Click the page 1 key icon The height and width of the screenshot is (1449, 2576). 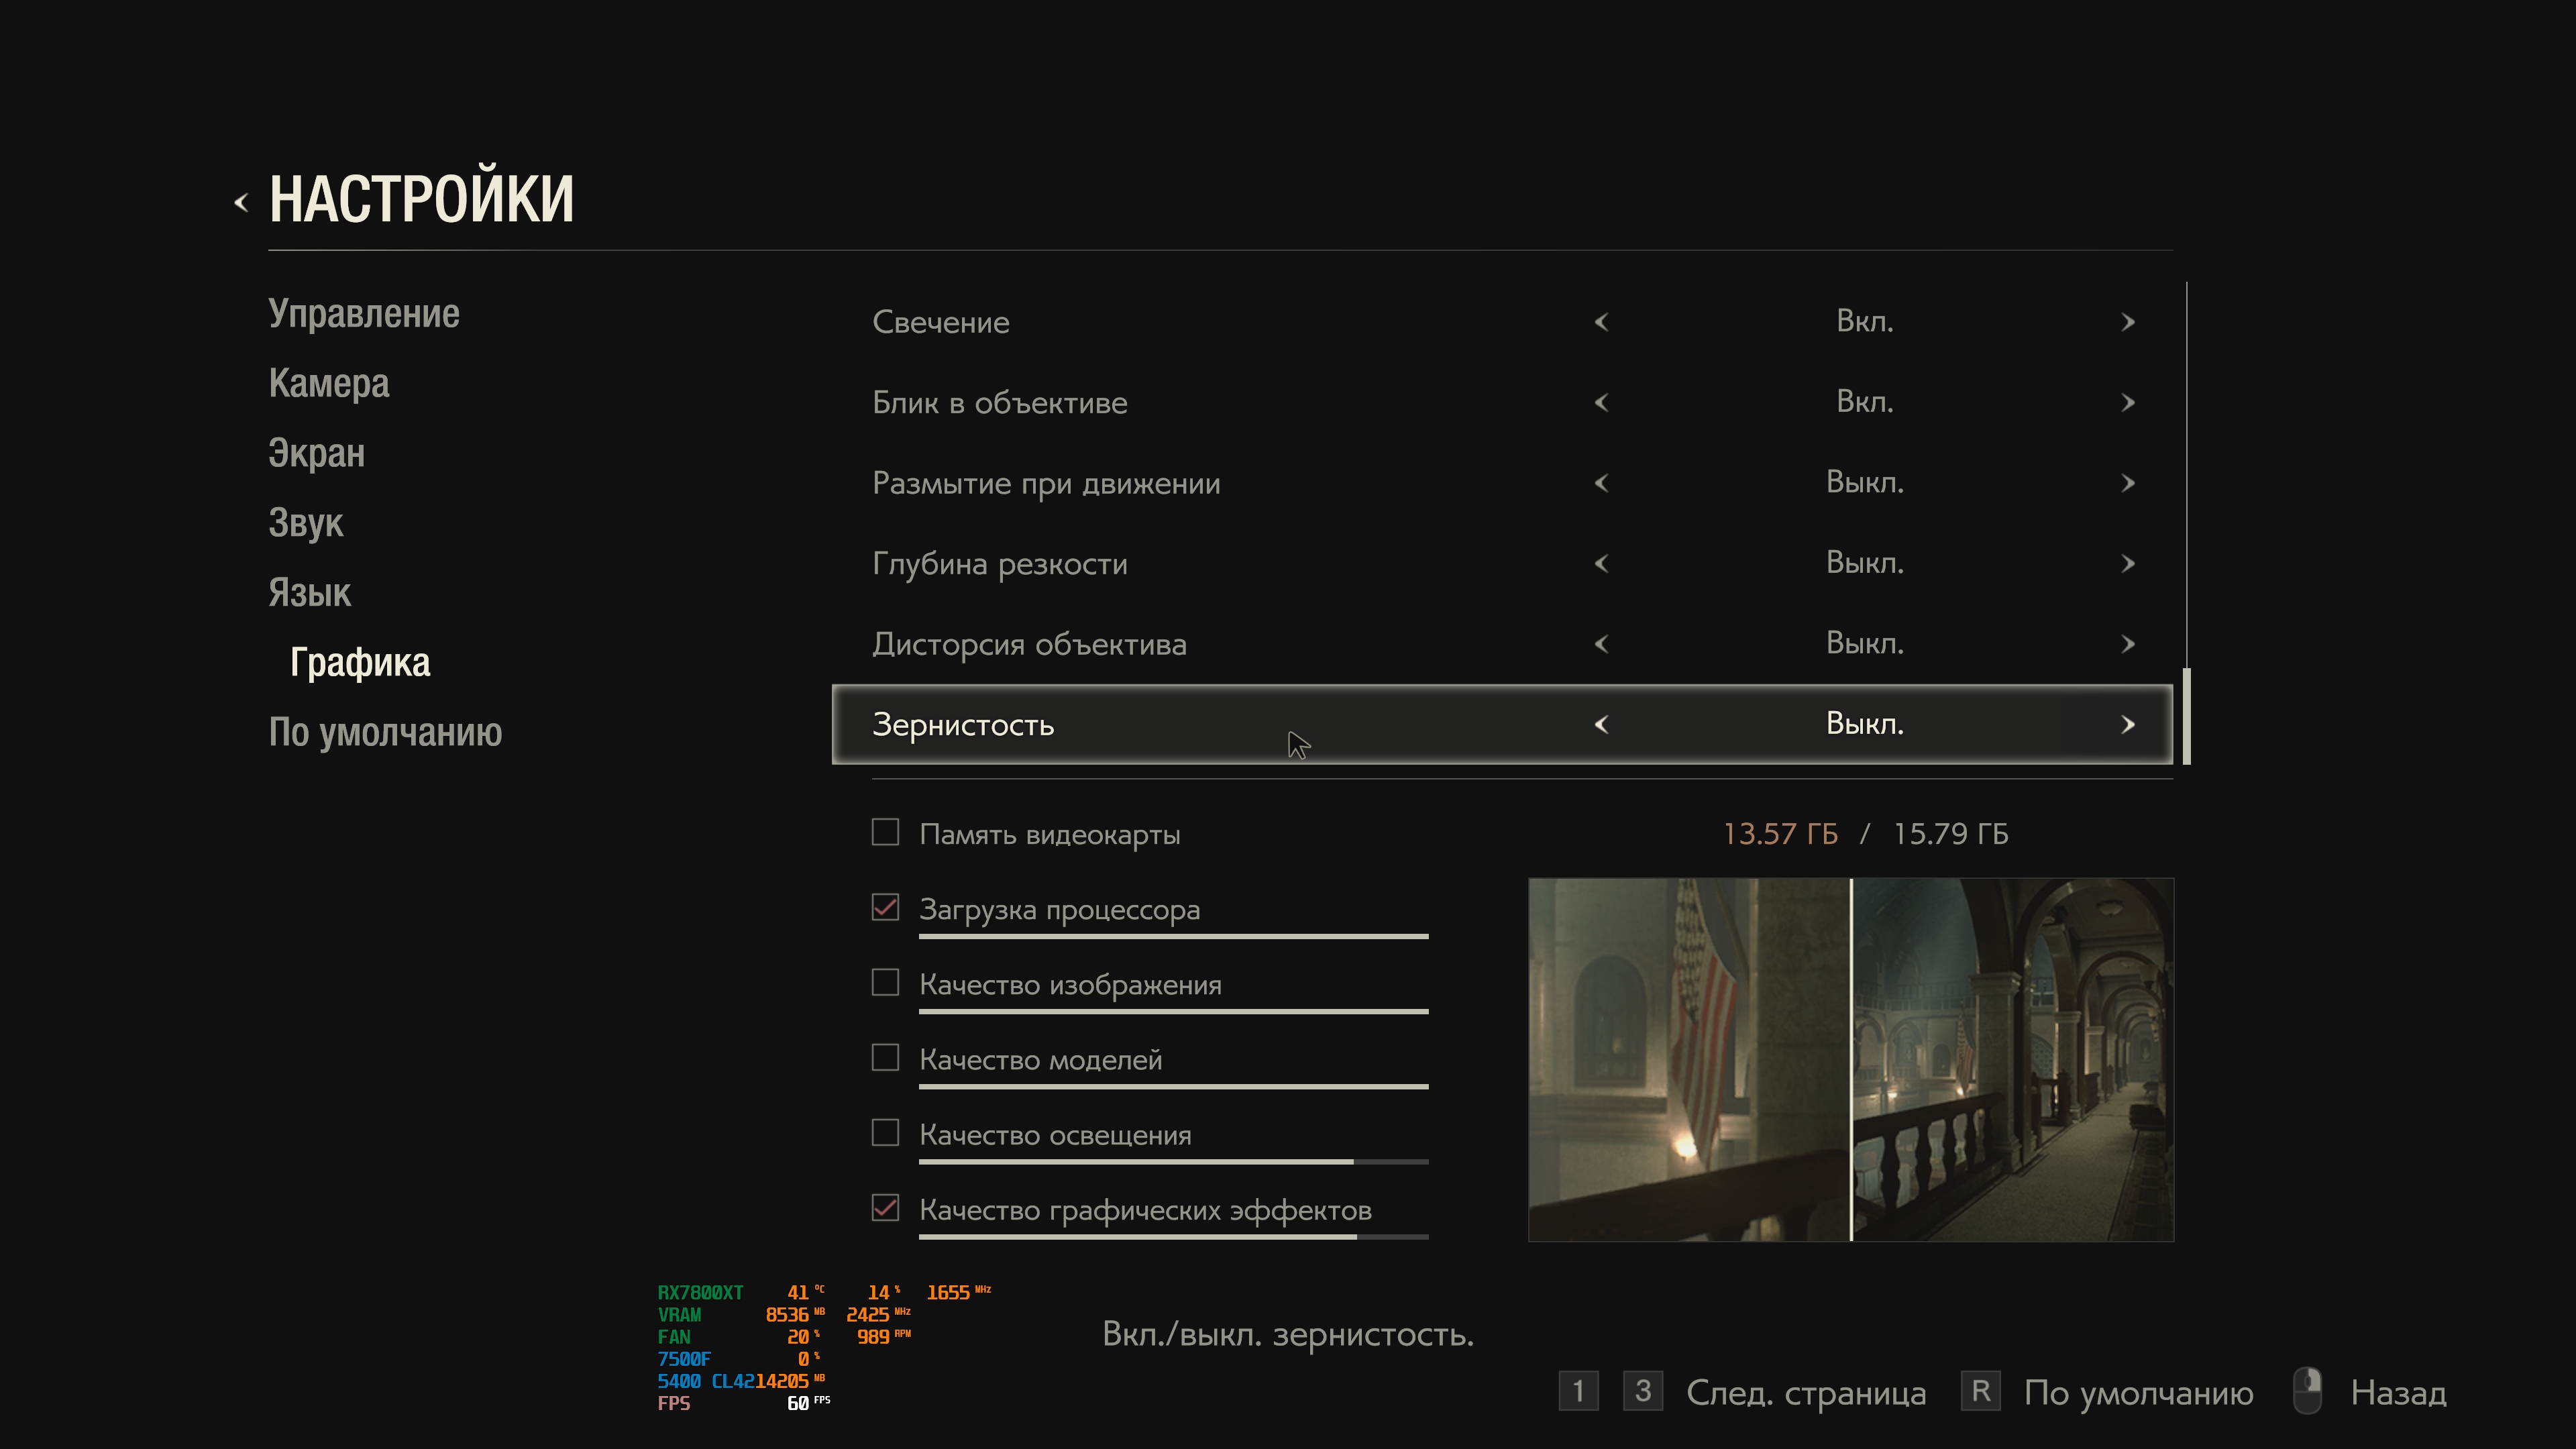point(1578,1391)
